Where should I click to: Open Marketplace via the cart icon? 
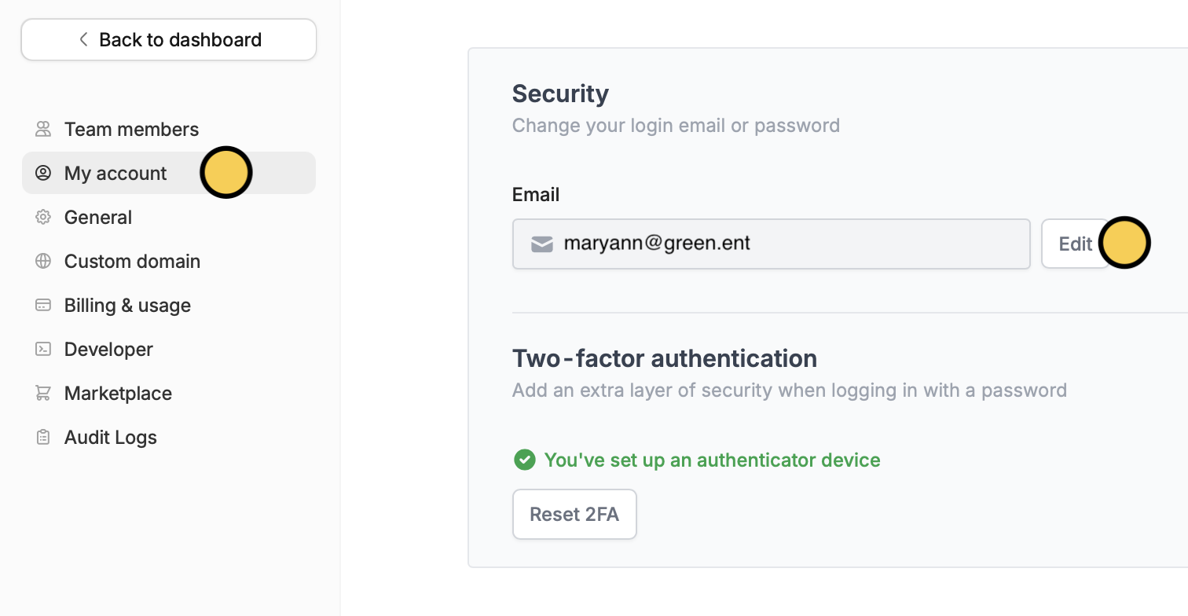pyautogui.click(x=43, y=393)
